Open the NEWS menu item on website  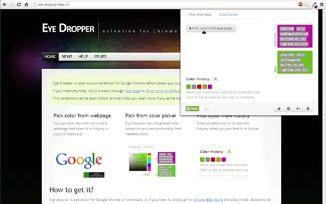click(x=67, y=57)
